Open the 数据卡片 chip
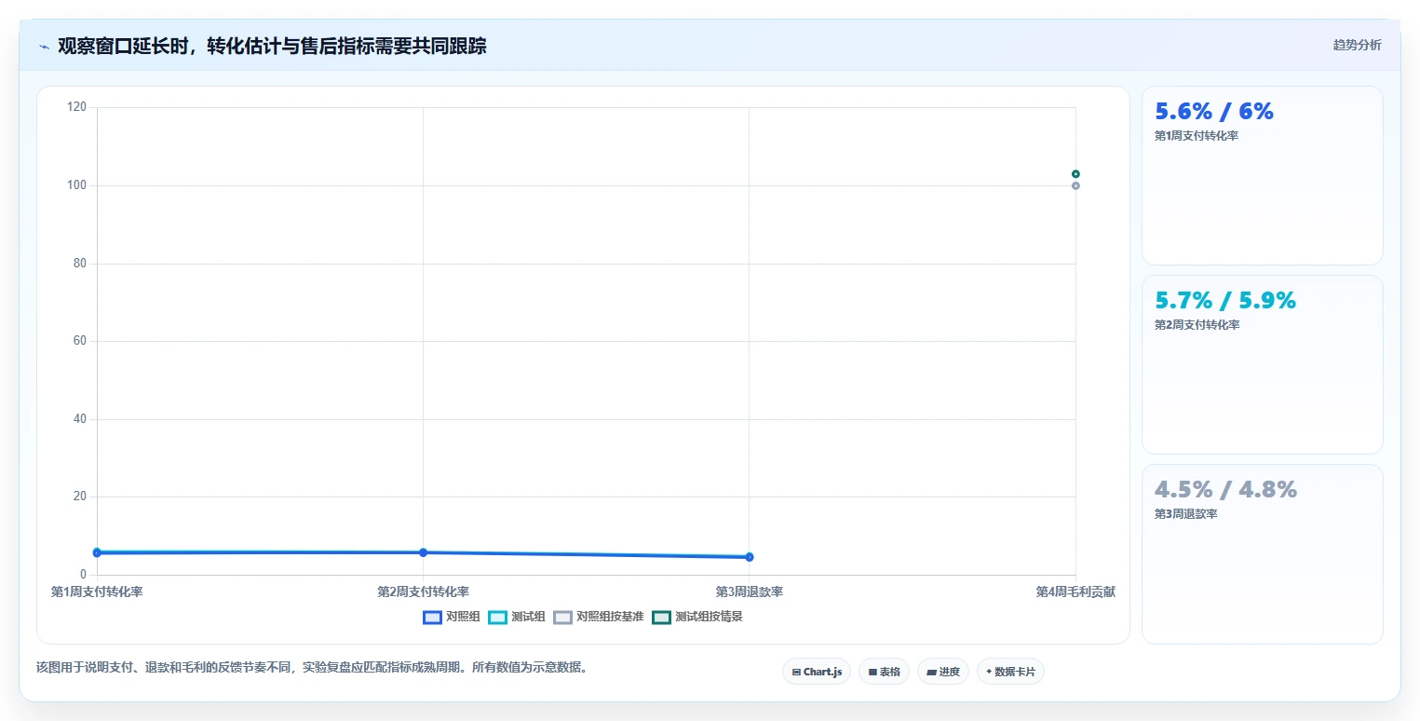The width and height of the screenshot is (1420, 721). click(x=1010, y=672)
